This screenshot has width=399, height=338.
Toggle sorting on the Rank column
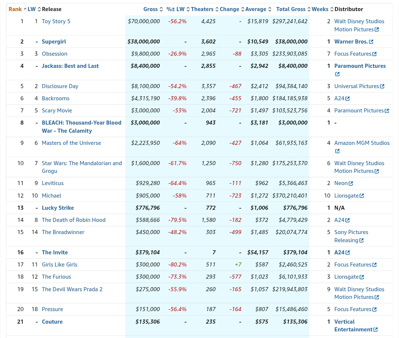pos(15,9)
